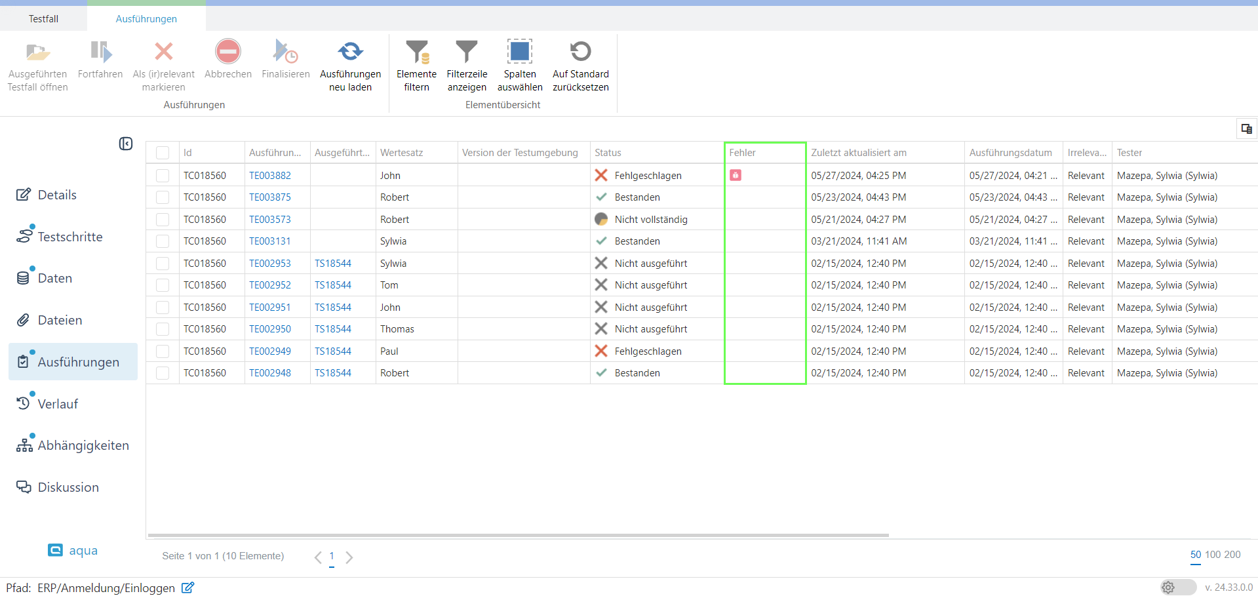This screenshot has height=596, width=1258.
Task: Click the edit path pencil icon
Action: pos(187,587)
